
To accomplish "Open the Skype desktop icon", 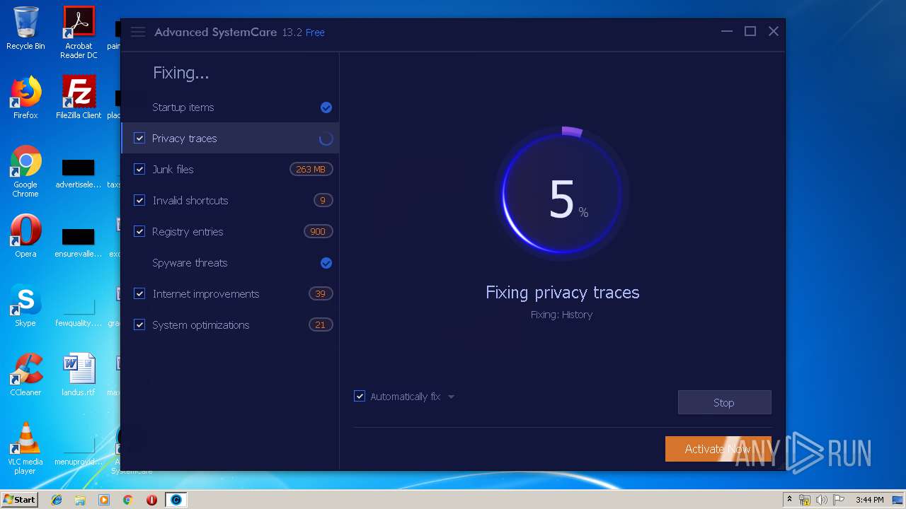I will click(x=25, y=305).
